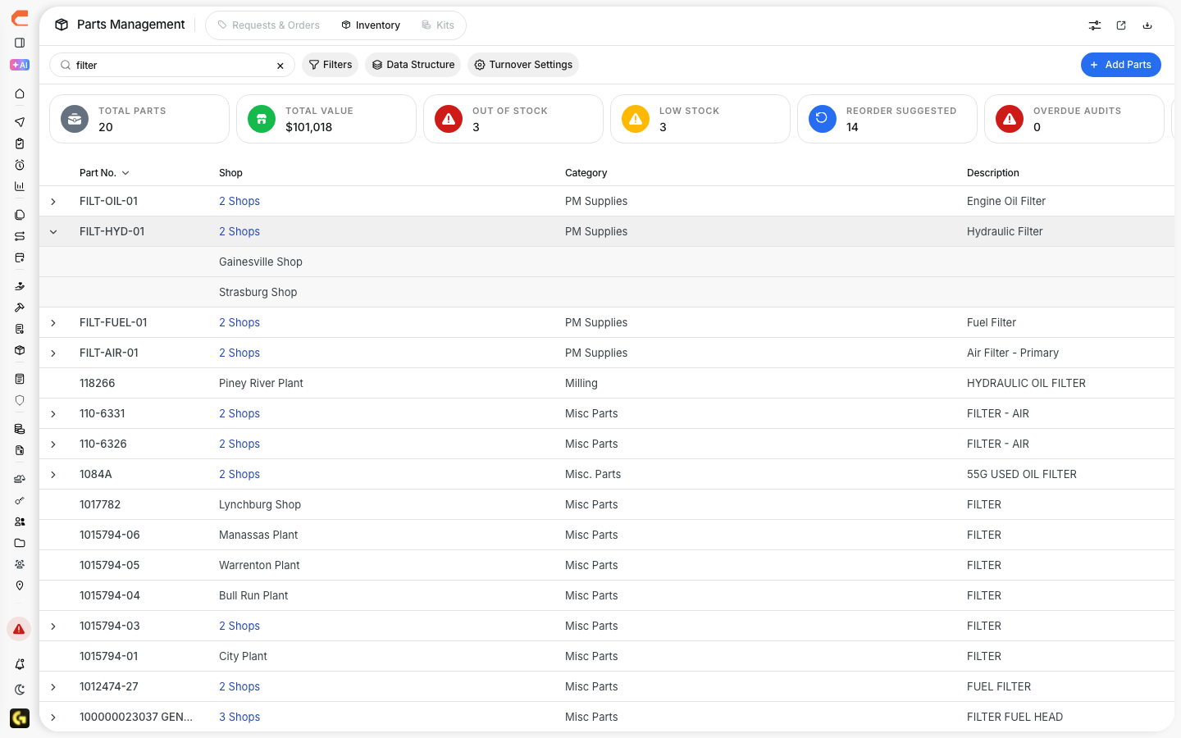1181x738 pixels.
Task: Click the '3 Shops' link in last row
Action: click(x=239, y=717)
